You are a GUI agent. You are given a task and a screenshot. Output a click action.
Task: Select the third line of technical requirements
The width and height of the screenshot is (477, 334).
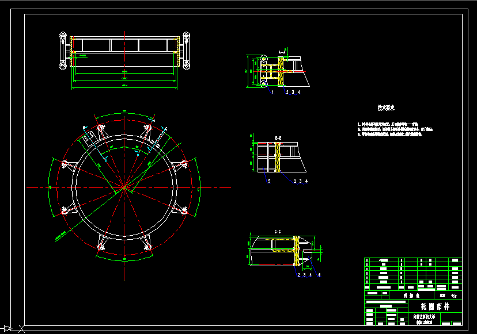pyautogui.click(x=389, y=134)
